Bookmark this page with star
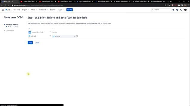 (x=166, y=5)
